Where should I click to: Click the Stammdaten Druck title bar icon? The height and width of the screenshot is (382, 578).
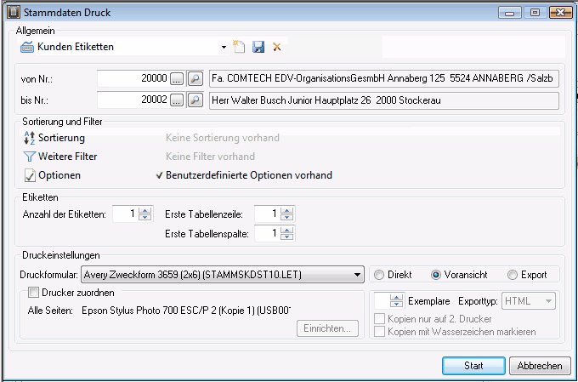(14, 12)
